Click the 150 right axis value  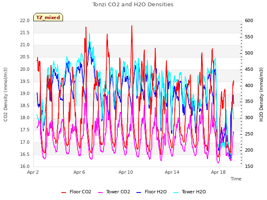(x=249, y=167)
